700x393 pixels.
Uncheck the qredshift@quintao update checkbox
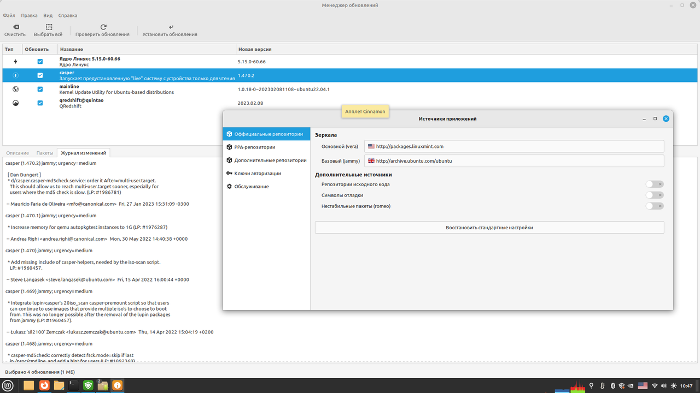click(40, 103)
